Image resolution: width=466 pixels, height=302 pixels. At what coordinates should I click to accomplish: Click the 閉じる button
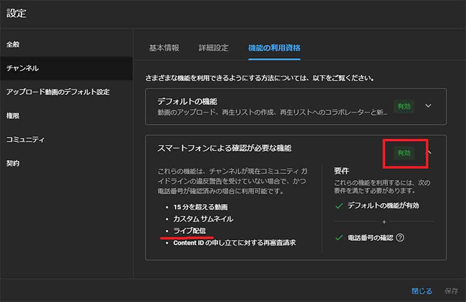(x=422, y=291)
